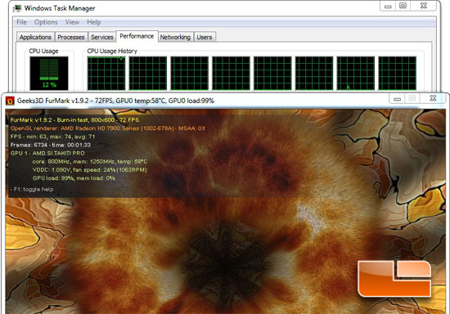Switch to the Processes tab
Image resolution: width=450 pixels, height=314 pixels.
pyautogui.click(x=71, y=37)
